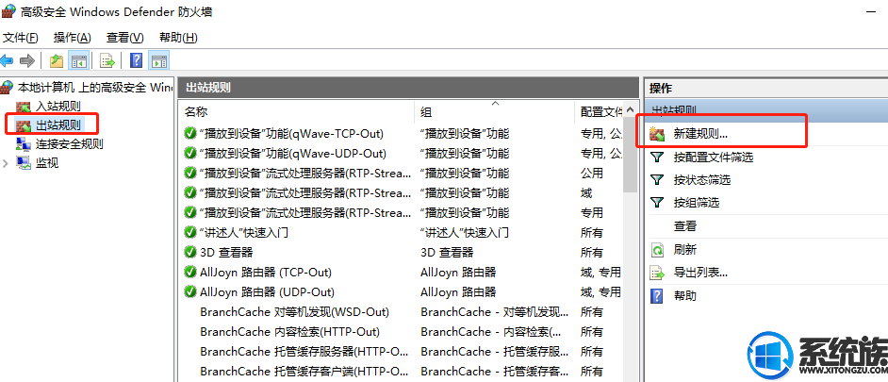This screenshot has width=888, height=382.
Task: Click green check icon of AllJoyn 路由器 (UDP-Out)
Action: coord(190,291)
